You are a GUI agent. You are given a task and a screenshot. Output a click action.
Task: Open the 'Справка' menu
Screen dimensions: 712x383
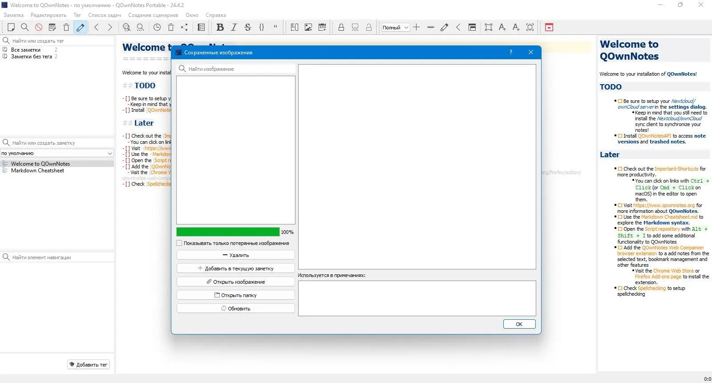216,15
